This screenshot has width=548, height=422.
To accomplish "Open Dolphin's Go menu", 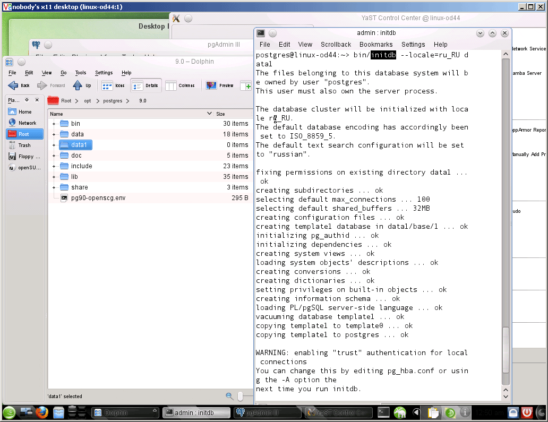I will (63, 73).
